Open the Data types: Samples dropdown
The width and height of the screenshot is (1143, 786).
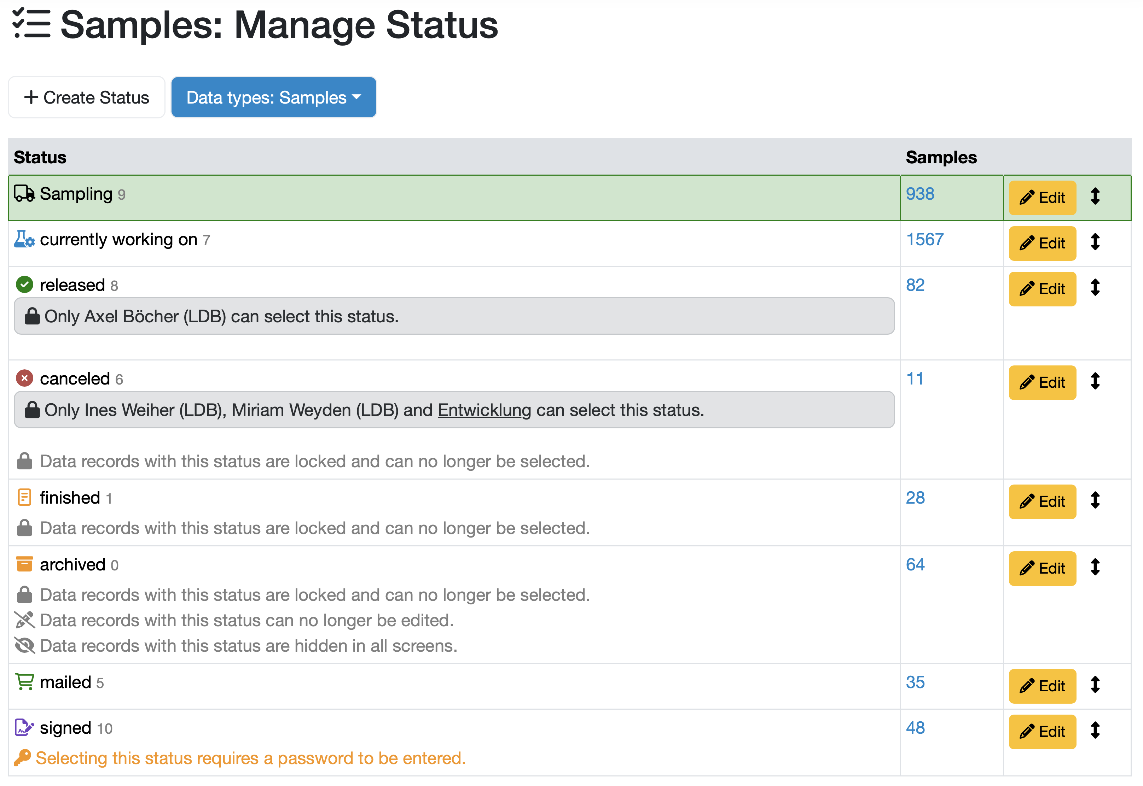[x=273, y=98]
